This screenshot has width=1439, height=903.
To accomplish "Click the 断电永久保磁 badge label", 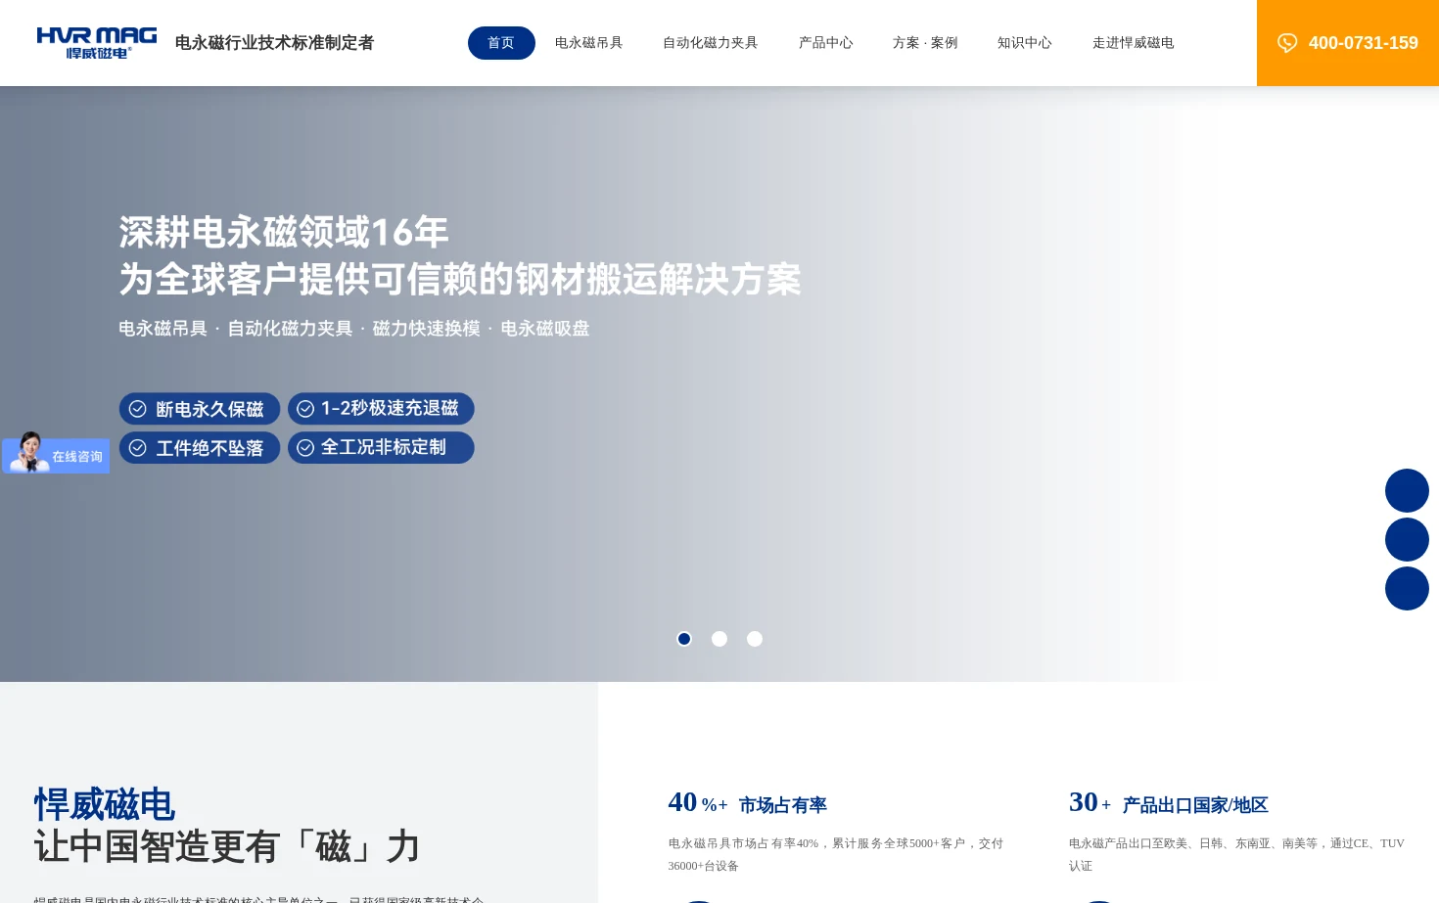I will click(209, 409).
